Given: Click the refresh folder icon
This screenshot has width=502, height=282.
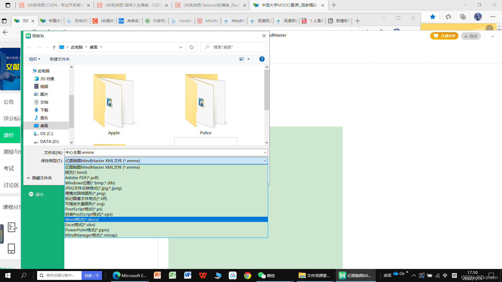Looking at the screenshot, I should (192, 47).
